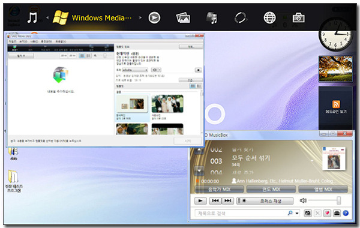Click the film download icon in content area
The width and height of the screenshot is (360, 228).
tap(61, 75)
